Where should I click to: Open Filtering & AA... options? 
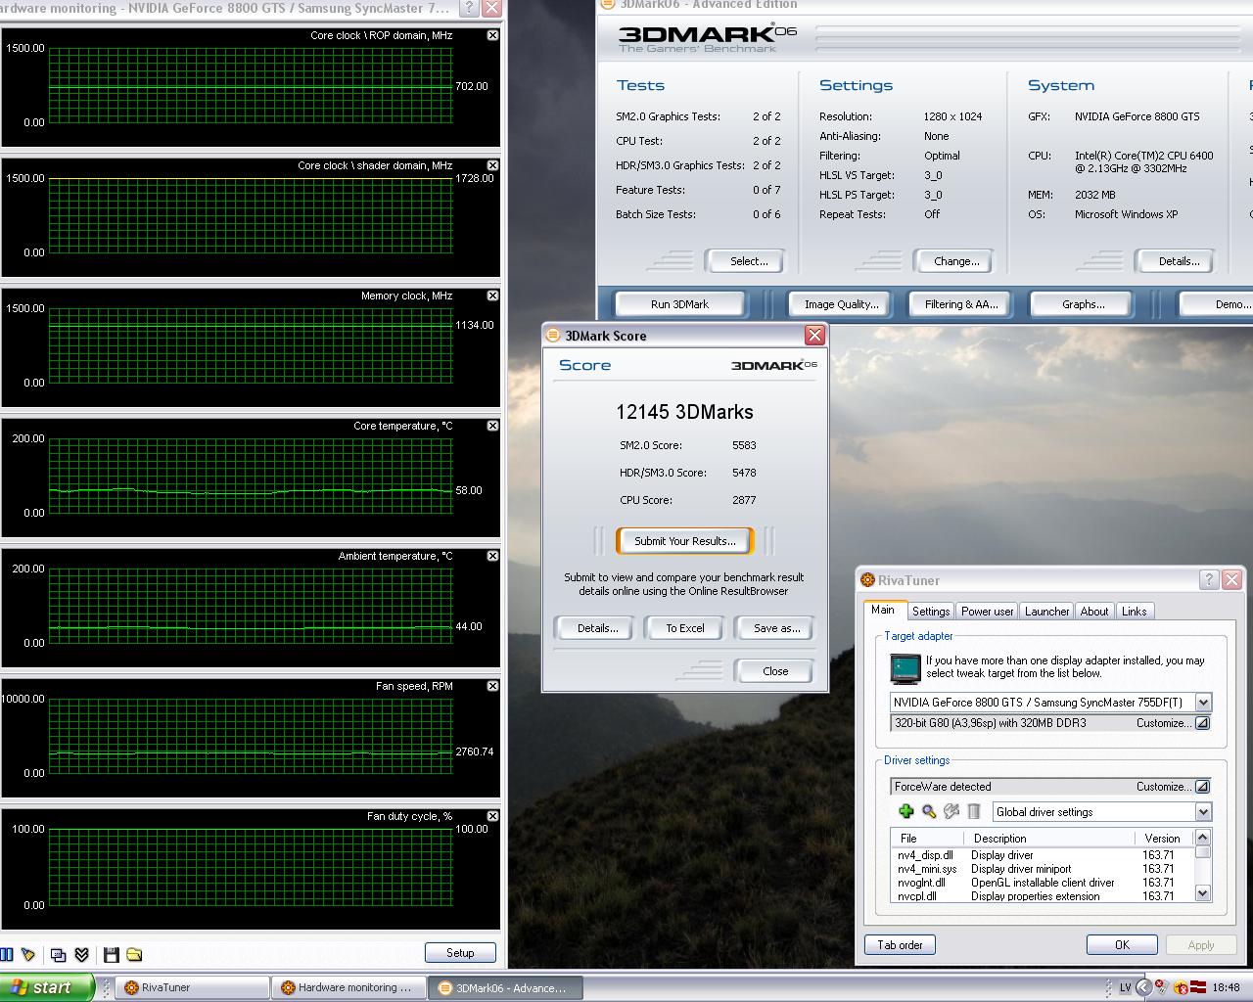[x=961, y=304]
